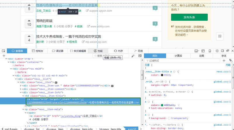Expand the background property shorthand
Viewport: 234px width, 130px height.
tap(149, 118)
